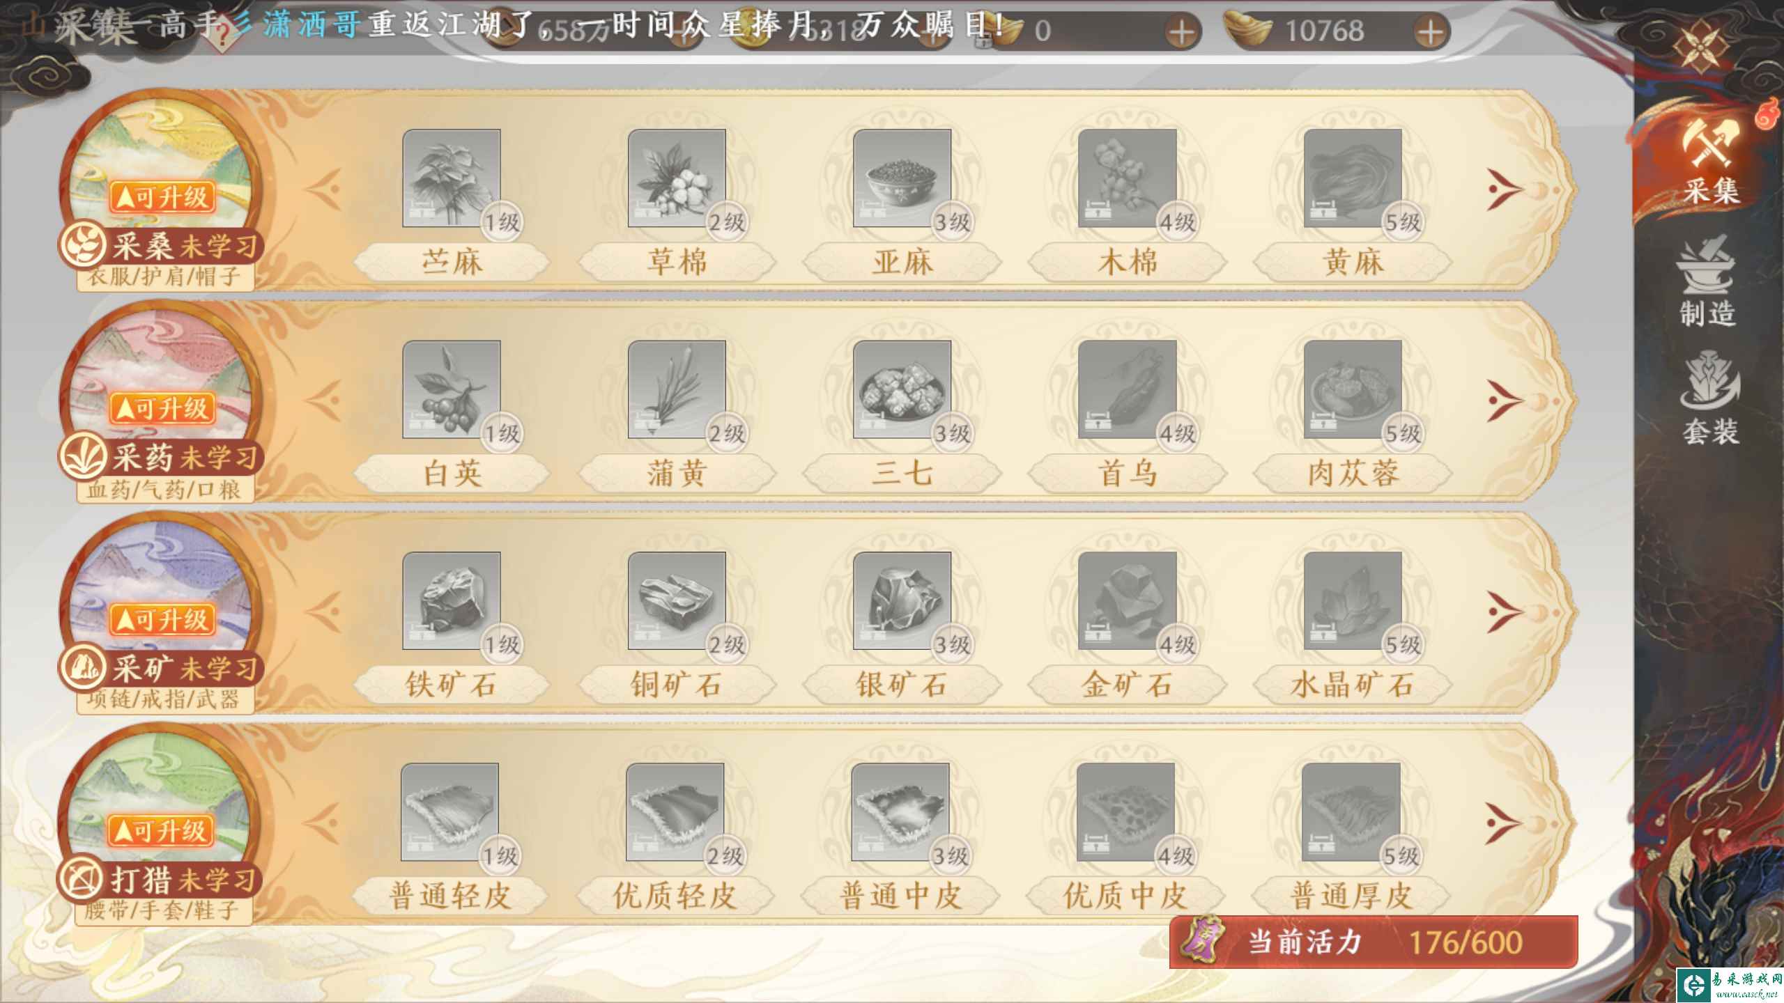Viewport: 1784px width, 1003px height.
Task: Go to previous 采矿 items with left arrow
Action: click(x=323, y=612)
